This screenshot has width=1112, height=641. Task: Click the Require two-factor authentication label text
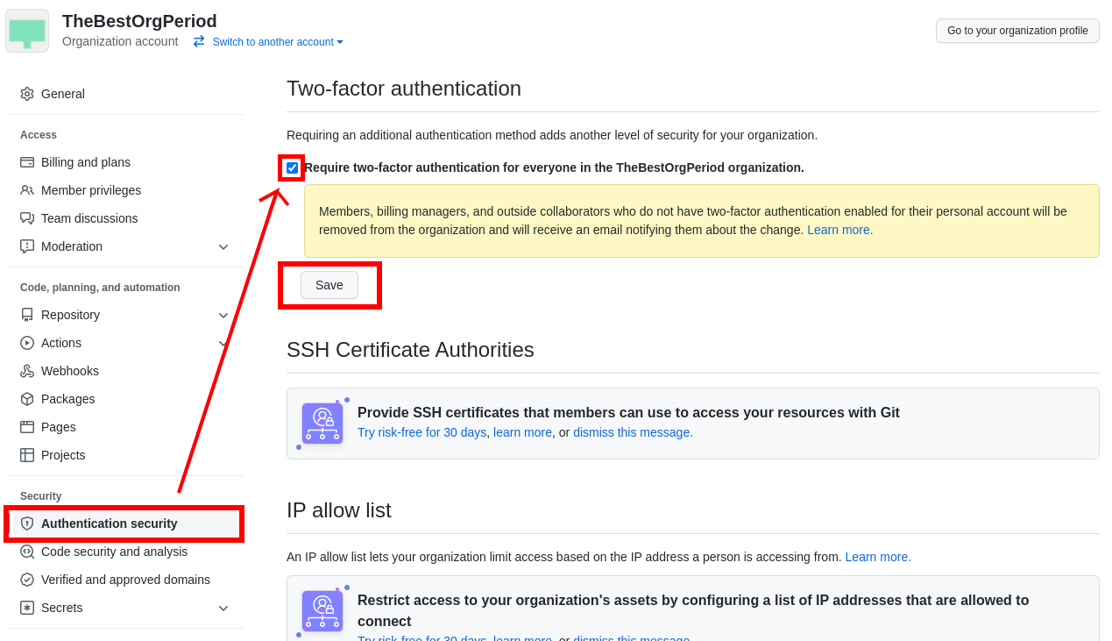click(554, 167)
